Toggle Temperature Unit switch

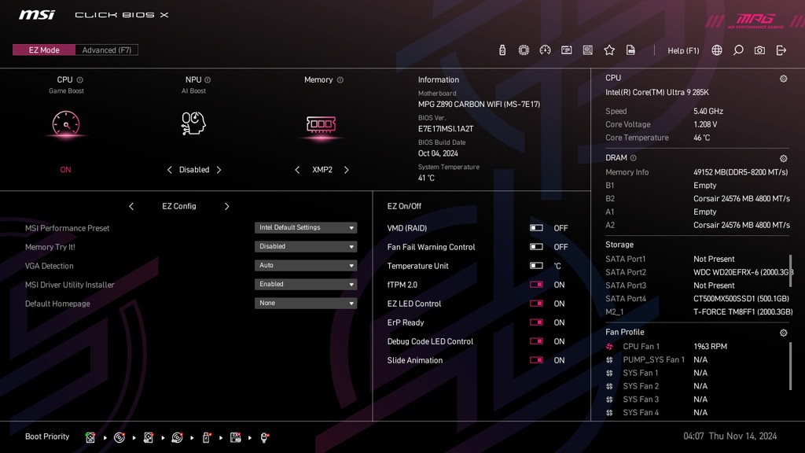click(536, 266)
